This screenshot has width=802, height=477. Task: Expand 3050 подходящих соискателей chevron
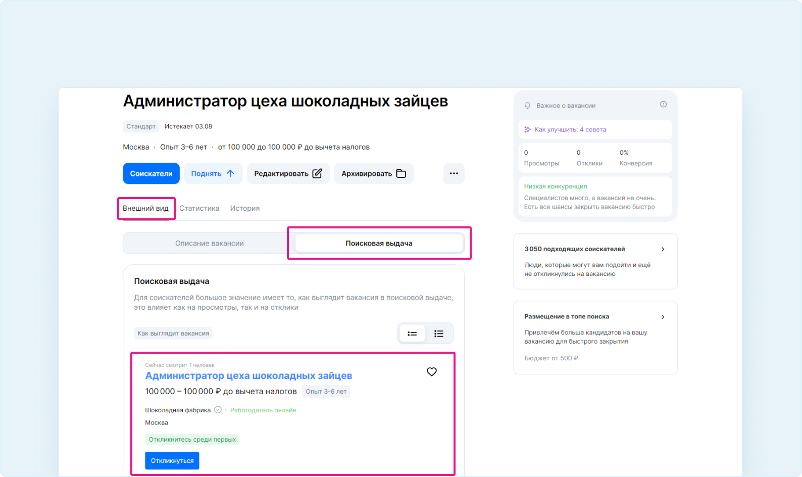point(663,249)
